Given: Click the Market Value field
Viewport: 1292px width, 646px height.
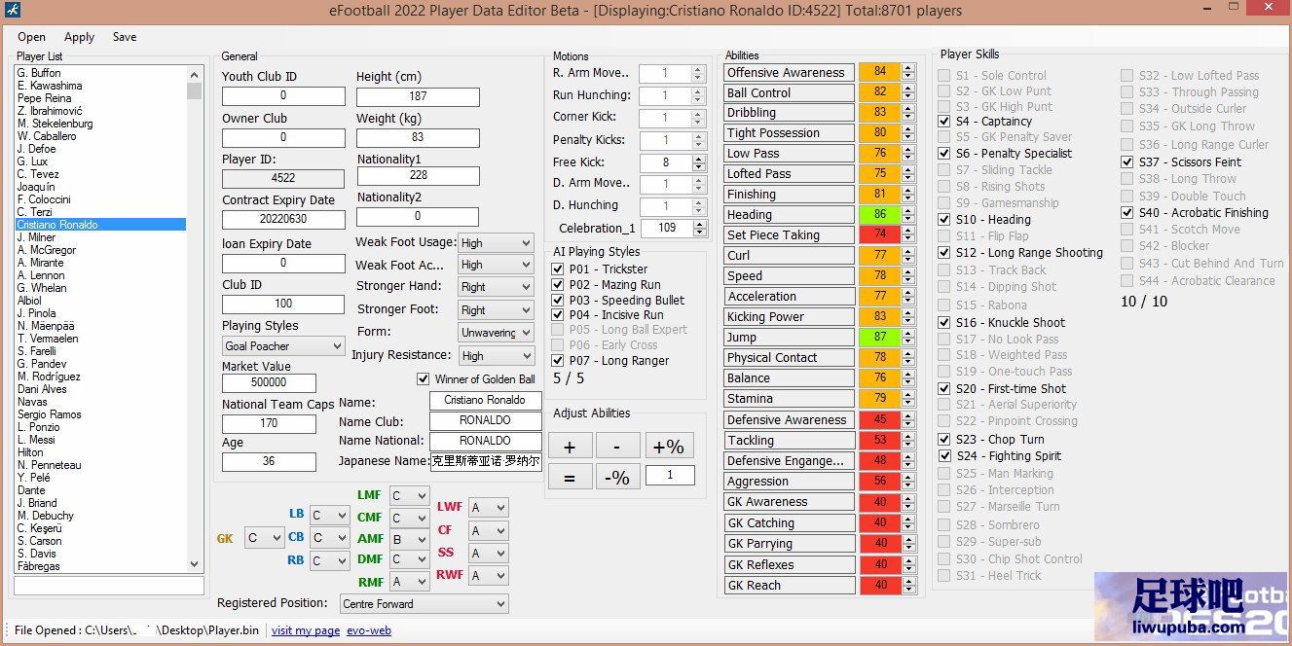Looking at the screenshot, I should pyautogui.click(x=269, y=383).
